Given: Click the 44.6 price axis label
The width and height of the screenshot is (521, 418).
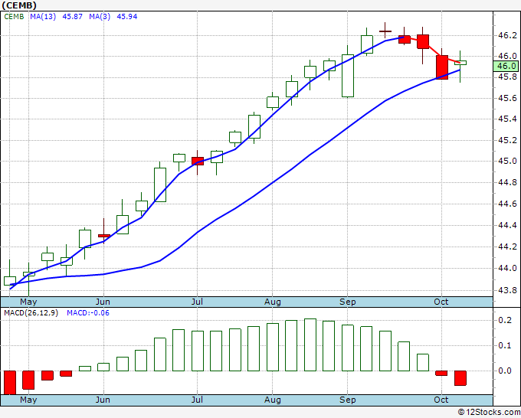Looking at the screenshot, I should (507, 204).
